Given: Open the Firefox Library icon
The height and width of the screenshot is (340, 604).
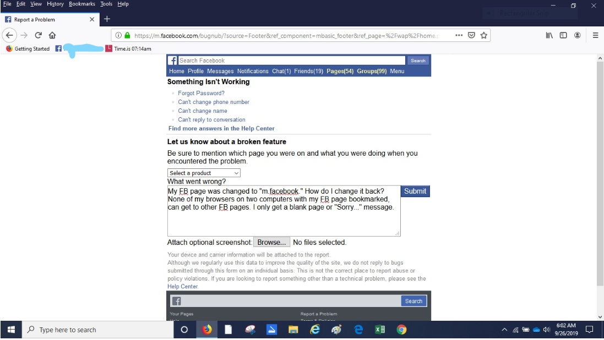Looking at the screenshot, I should (x=549, y=35).
